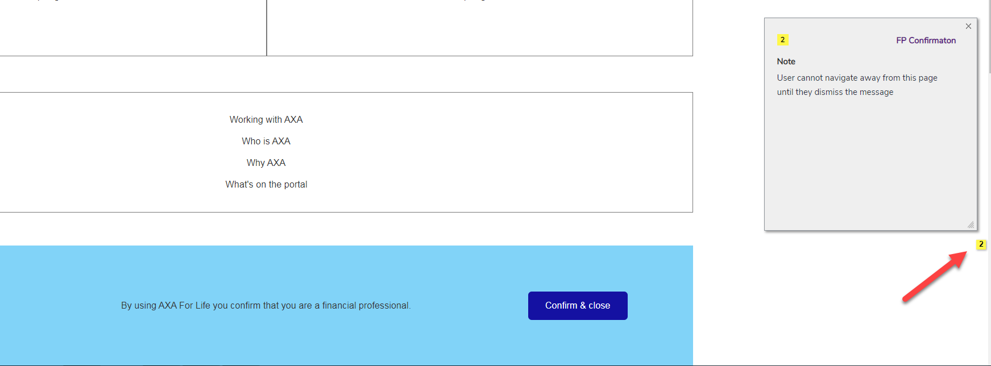Click the vertical scrollbar at the right edge

pos(989,170)
